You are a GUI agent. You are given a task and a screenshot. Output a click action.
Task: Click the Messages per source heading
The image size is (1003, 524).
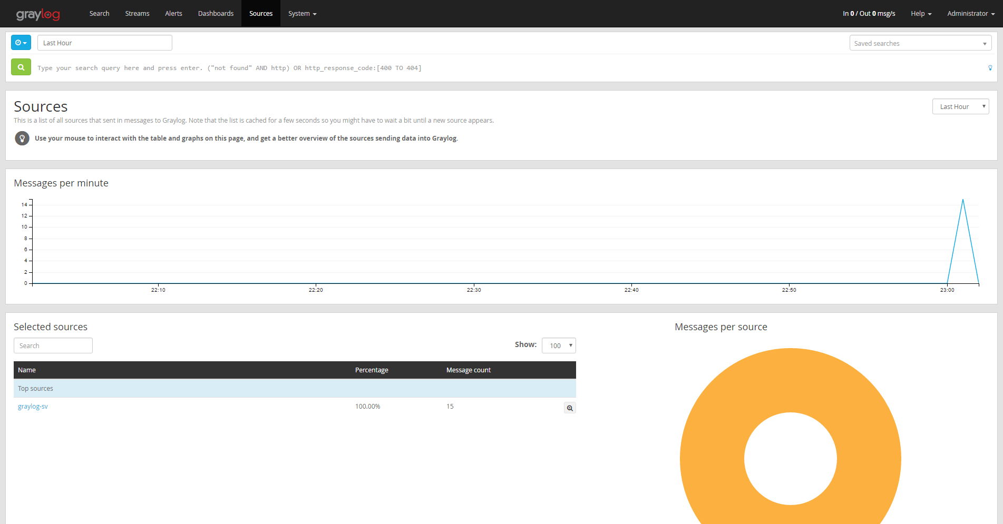[721, 327]
